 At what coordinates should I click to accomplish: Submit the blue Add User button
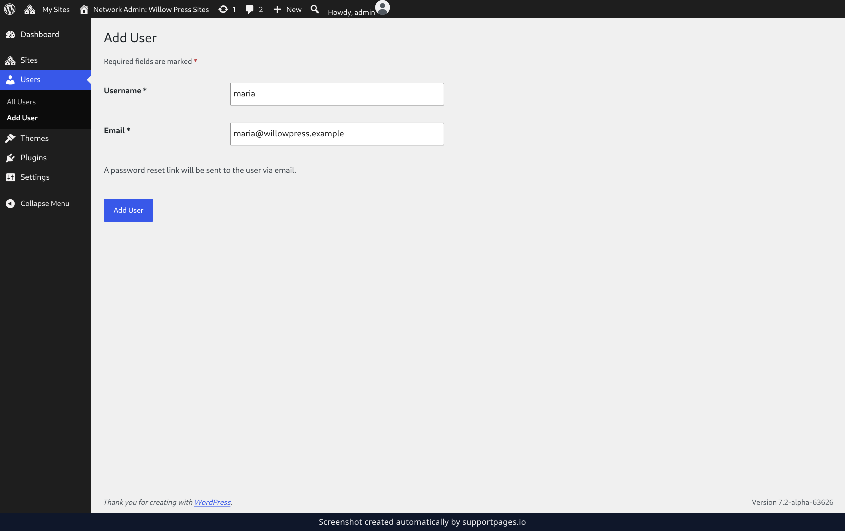[x=128, y=210]
